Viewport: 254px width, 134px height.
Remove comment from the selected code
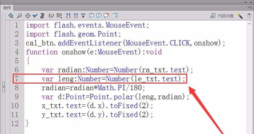point(106,16)
